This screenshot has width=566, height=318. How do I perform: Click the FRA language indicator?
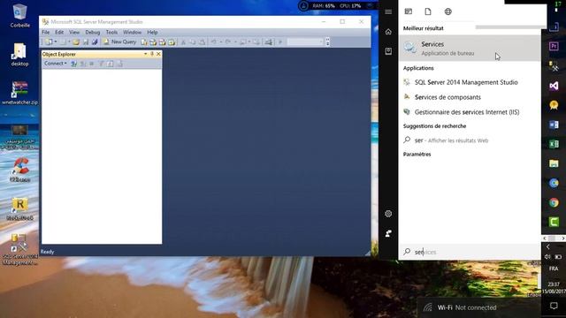(x=554, y=269)
